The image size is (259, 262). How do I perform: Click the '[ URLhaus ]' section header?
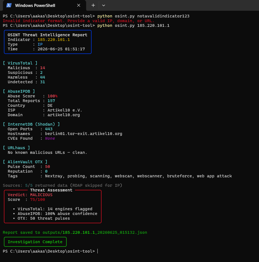coord(16,148)
